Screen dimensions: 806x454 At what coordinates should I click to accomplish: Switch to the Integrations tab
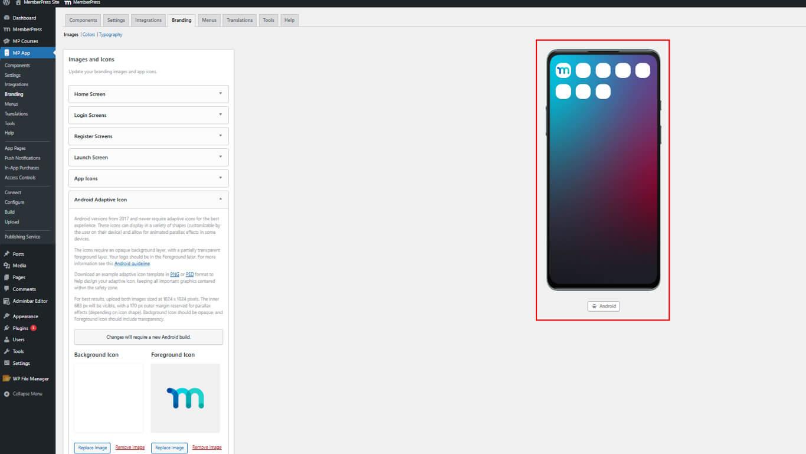tap(148, 20)
